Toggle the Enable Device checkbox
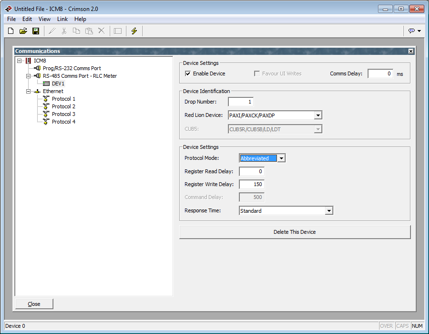 click(188, 73)
